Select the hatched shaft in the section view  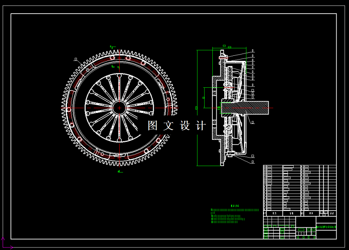coord(245,108)
